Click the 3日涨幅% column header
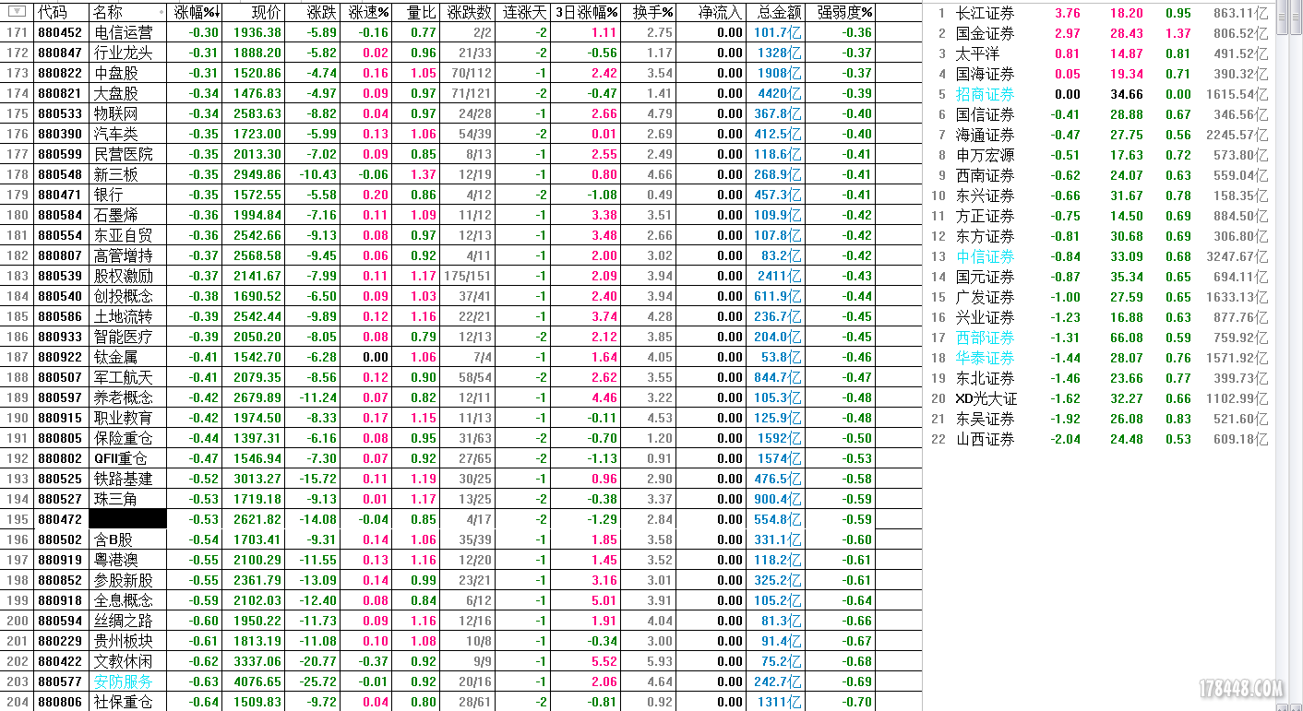This screenshot has width=1303, height=711. click(x=587, y=12)
